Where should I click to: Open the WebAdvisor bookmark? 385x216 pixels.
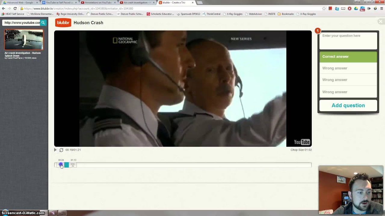click(x=254, y=14)
